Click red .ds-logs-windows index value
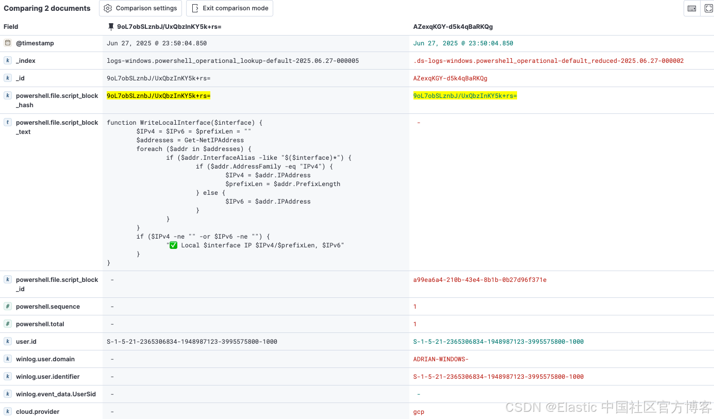 tap(549, 61)
